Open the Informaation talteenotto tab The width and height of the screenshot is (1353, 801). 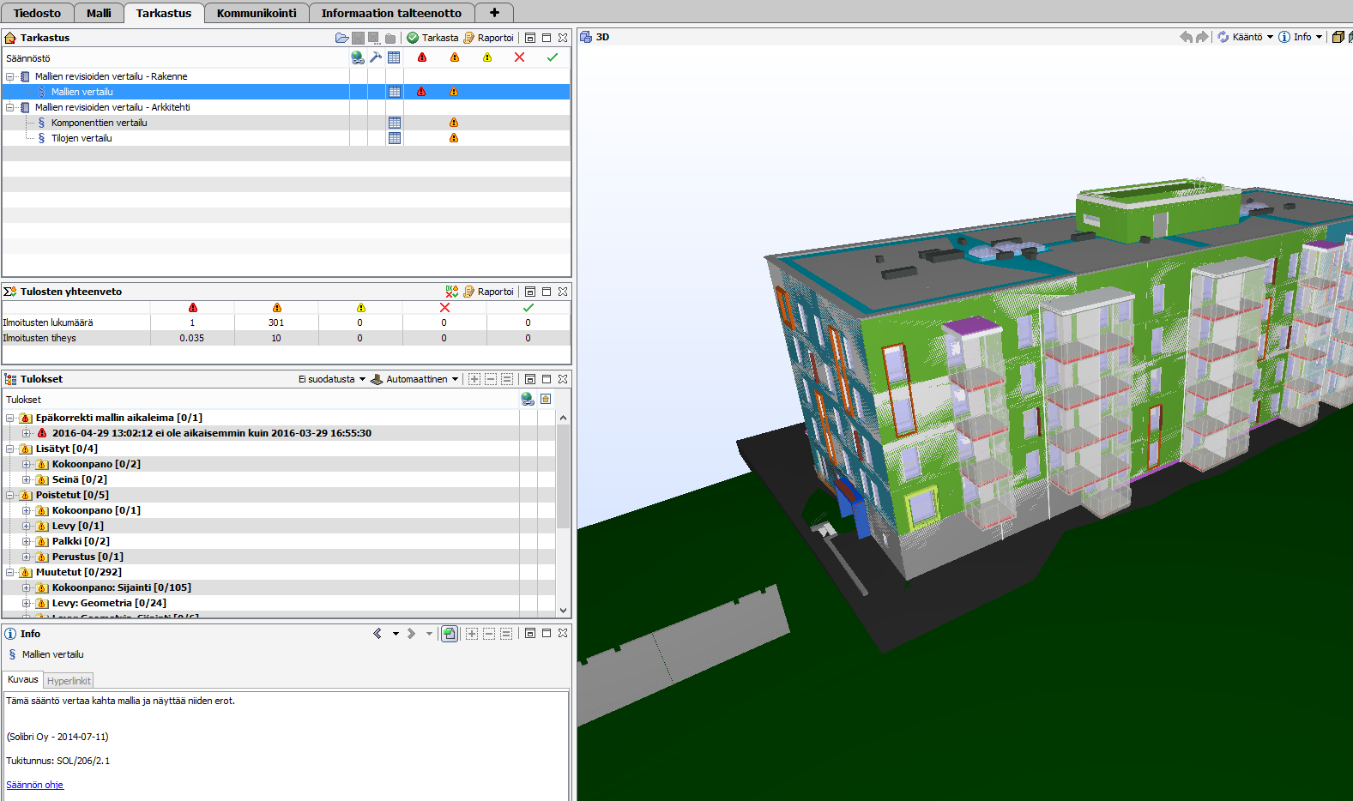[391, 13]
